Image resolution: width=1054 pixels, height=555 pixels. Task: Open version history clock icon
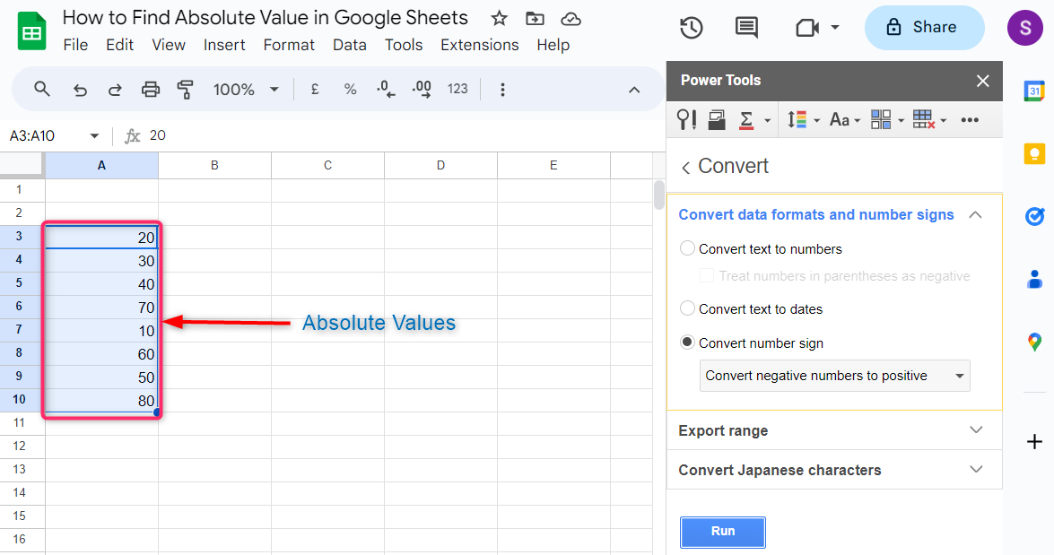(691, 28)
